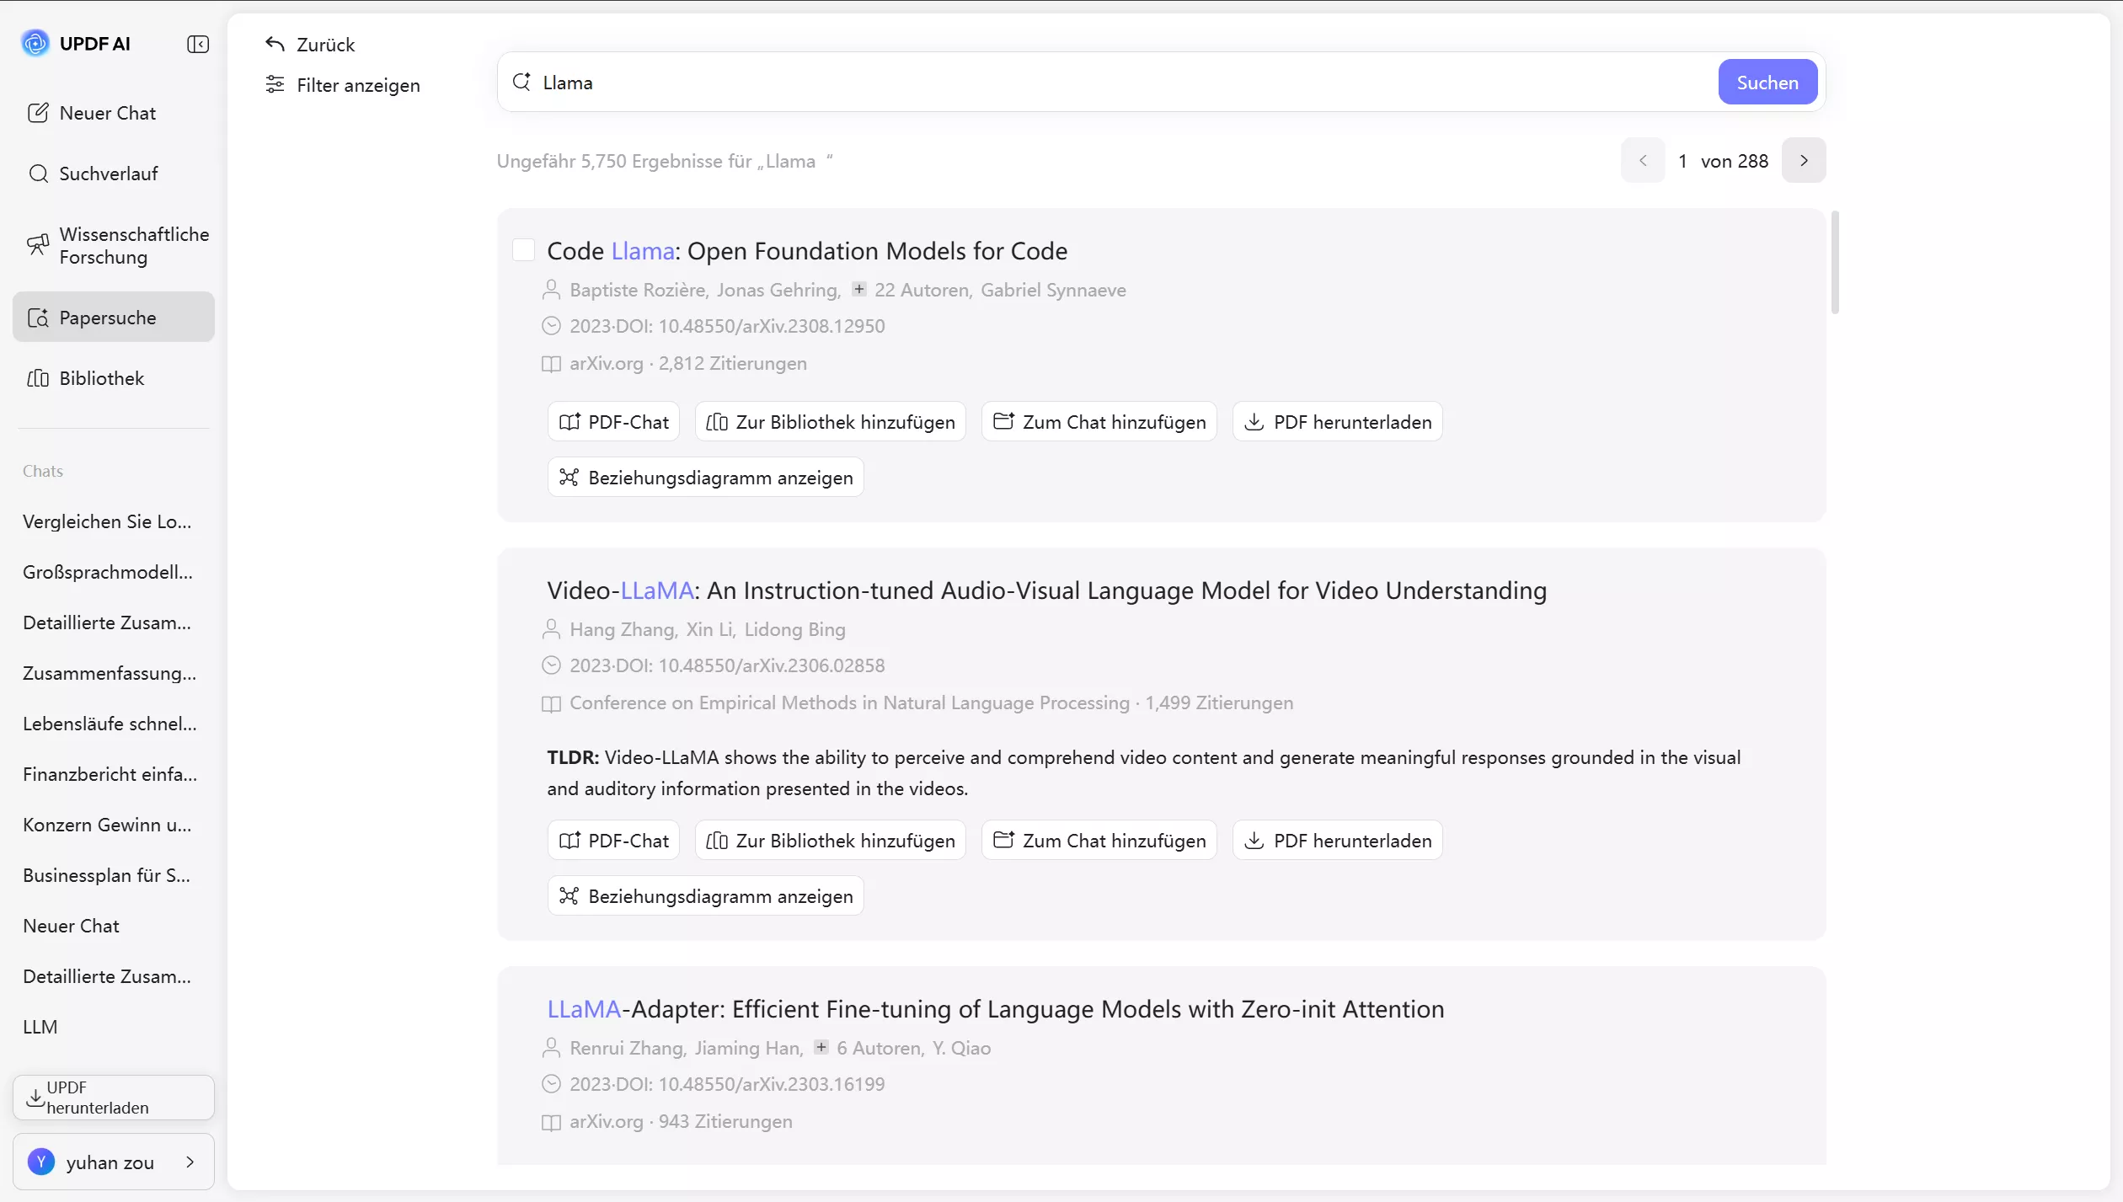
Task: Collapse the sidebar with the panel icon
Action: (x=198, y=44)
